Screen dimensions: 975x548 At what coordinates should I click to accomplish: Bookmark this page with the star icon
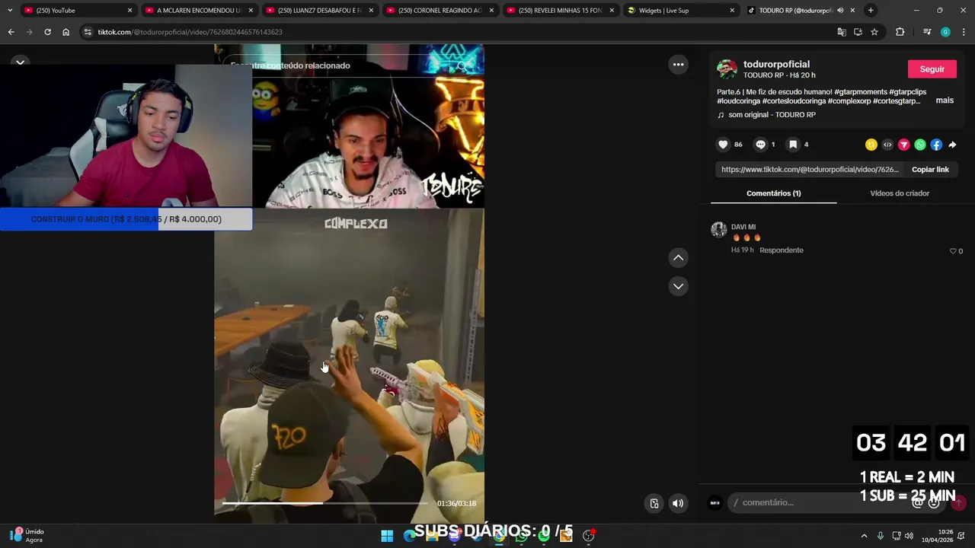(x=874, y=32)
